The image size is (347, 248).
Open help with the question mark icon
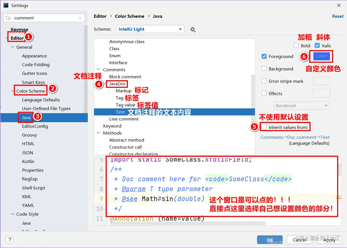pos(10,240)
